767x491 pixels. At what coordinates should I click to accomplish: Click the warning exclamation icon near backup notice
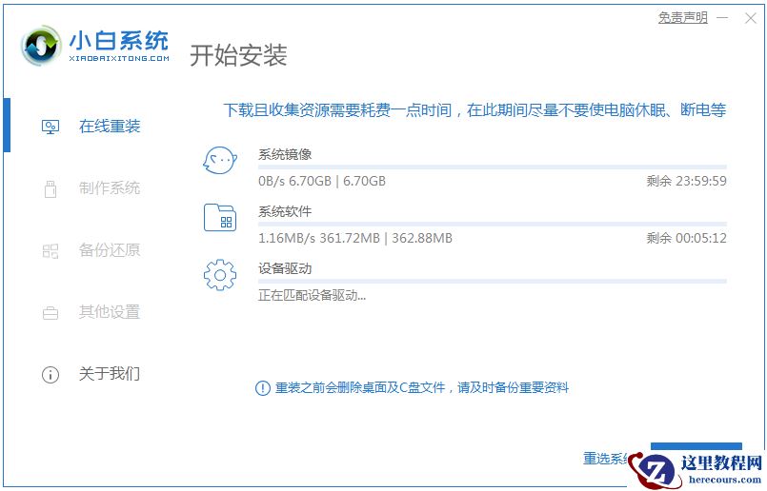tap(263, 388)
